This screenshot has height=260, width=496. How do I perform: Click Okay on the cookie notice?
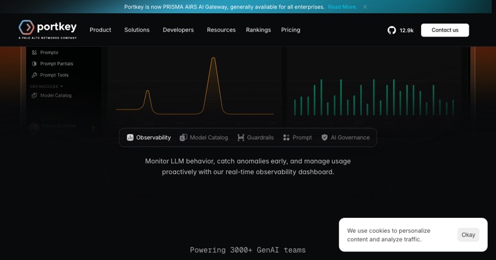click(468, 235)
